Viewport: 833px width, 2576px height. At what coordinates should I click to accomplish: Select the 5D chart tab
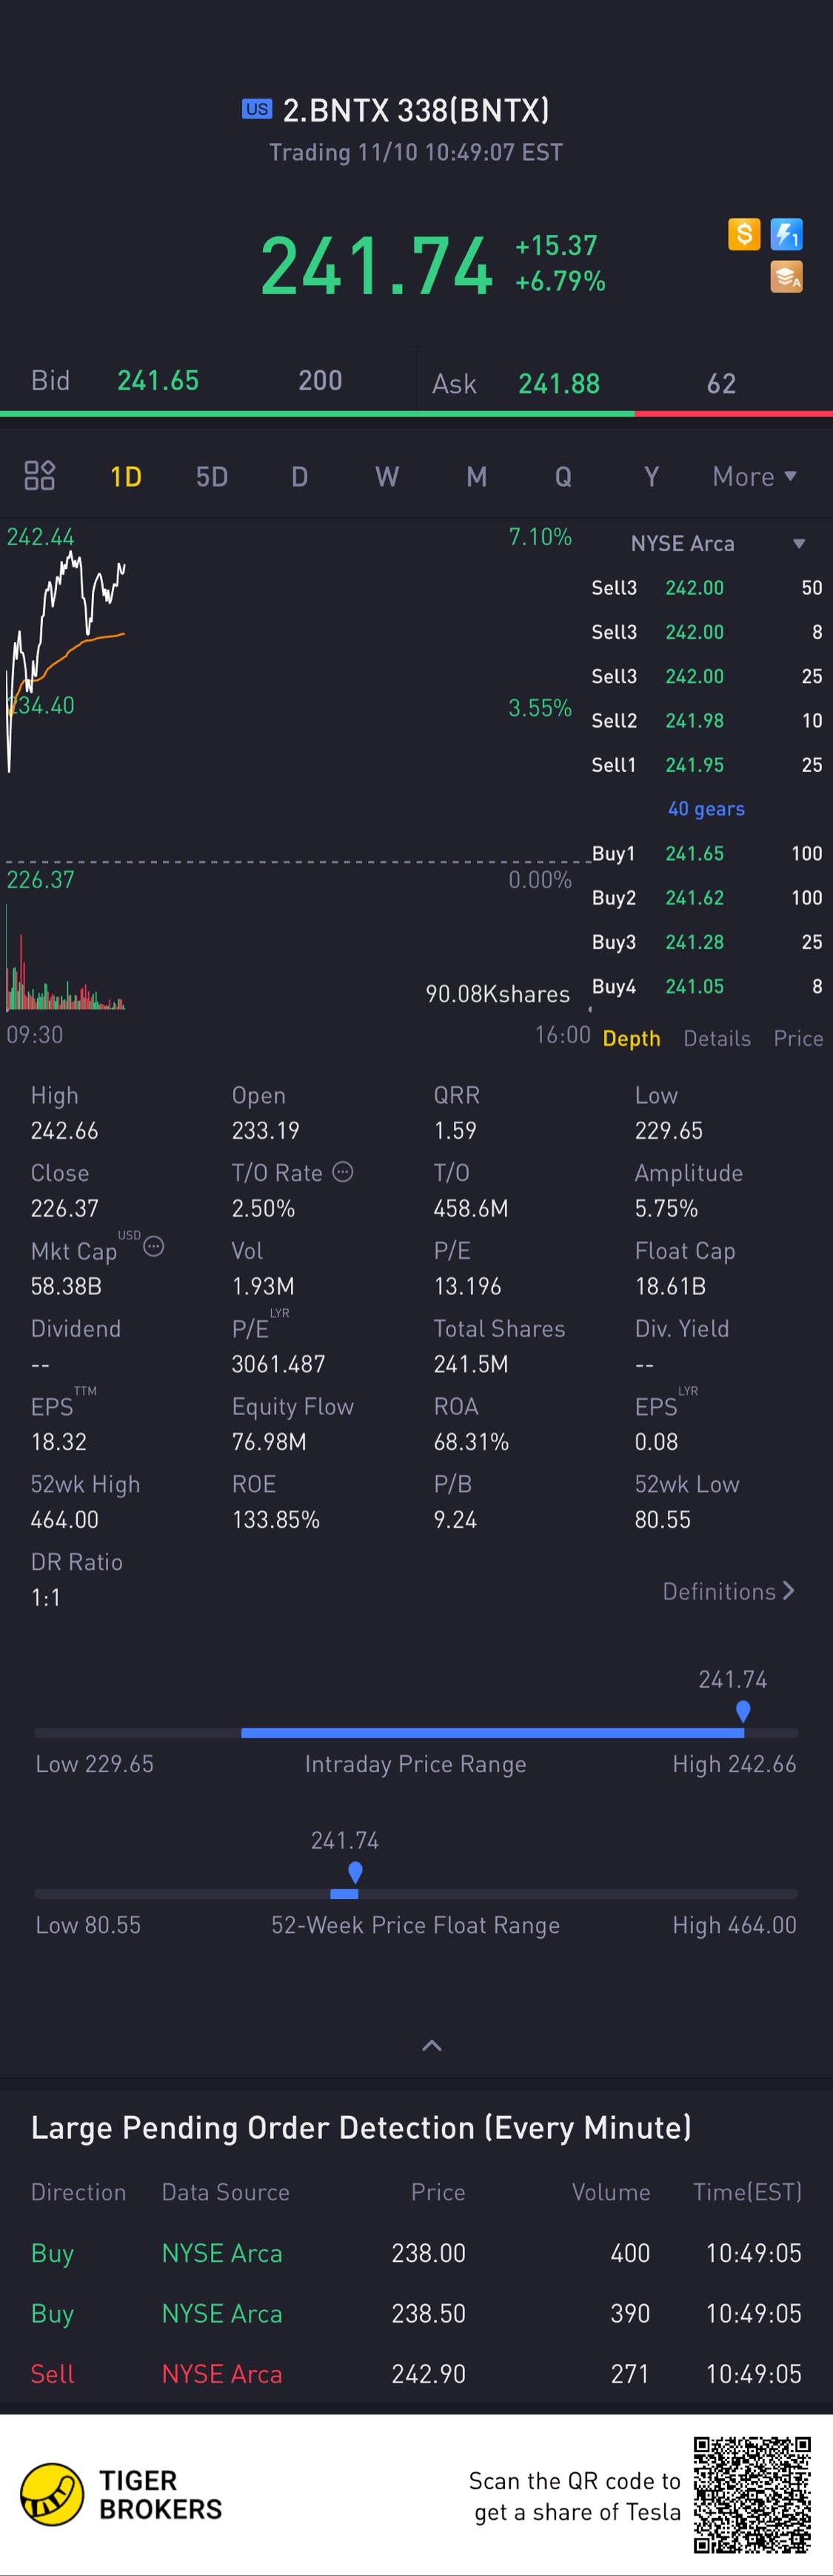(212, 476)
